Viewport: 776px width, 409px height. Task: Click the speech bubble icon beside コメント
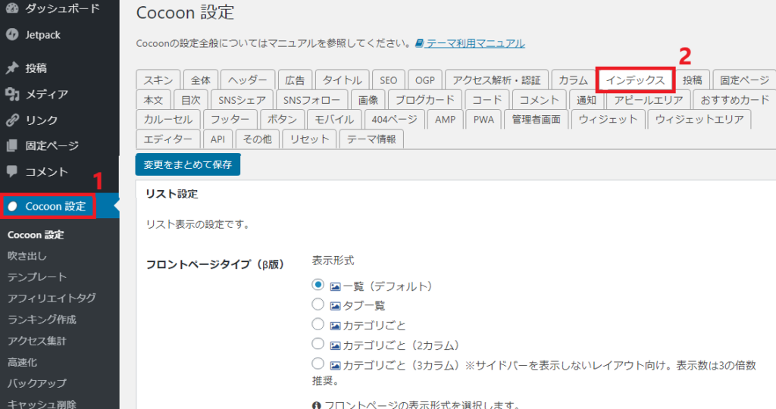point(12,172)
